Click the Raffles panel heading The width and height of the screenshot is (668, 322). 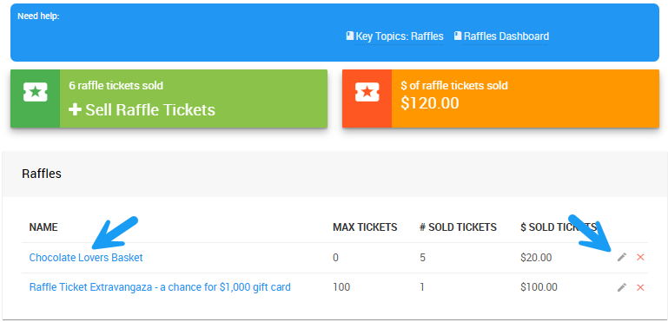click(x=42, y=174)
